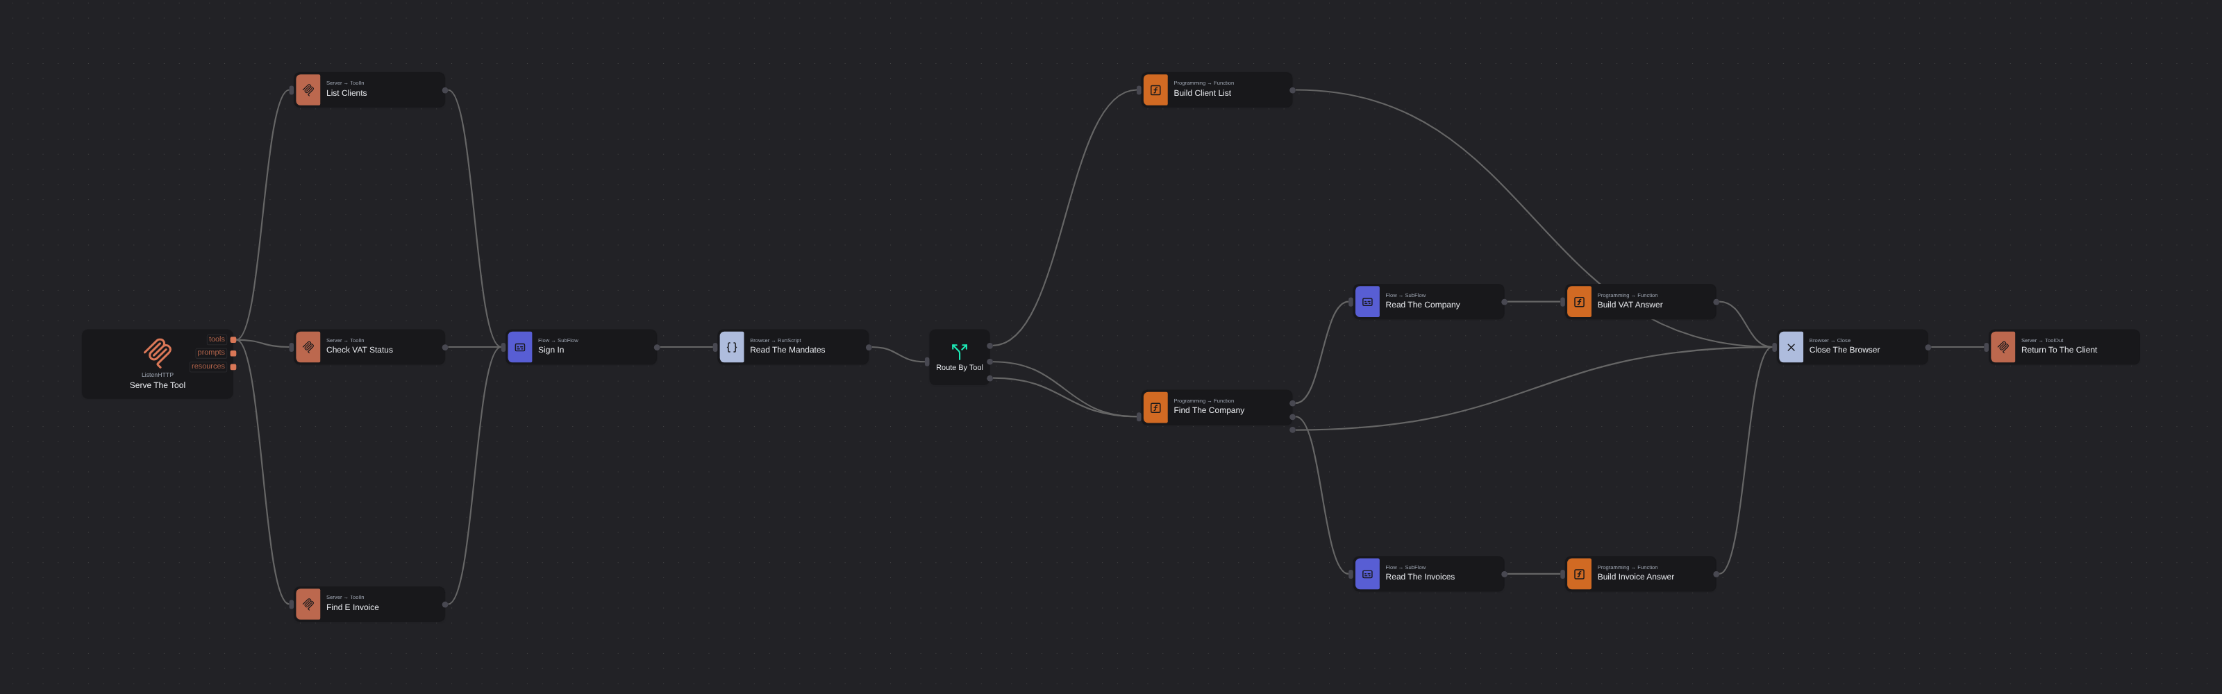Select the Find E Invoice label
This screenshot has width=2222, height=694.
click(352, 608)
